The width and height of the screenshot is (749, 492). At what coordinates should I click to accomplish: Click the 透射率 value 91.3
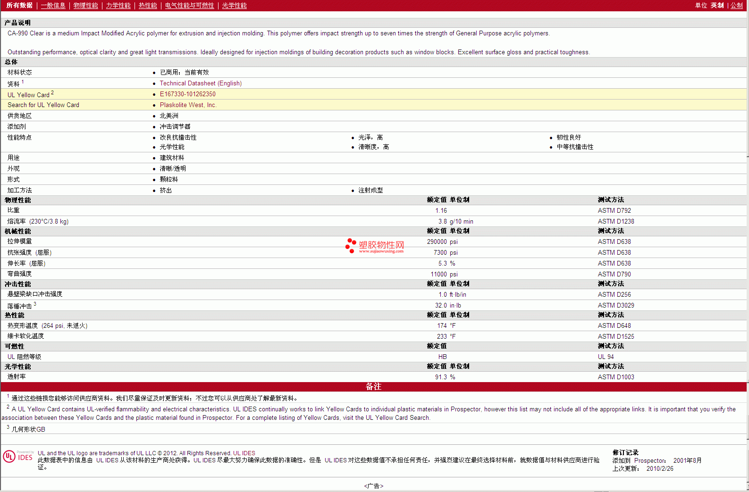(x=441, y=377)
